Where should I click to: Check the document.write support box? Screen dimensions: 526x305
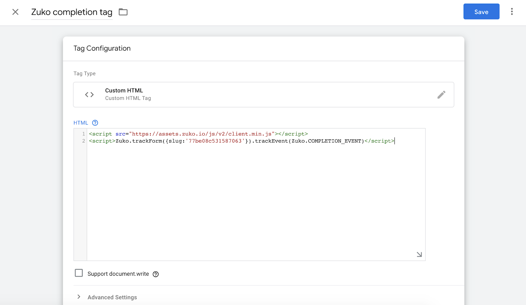79,273
